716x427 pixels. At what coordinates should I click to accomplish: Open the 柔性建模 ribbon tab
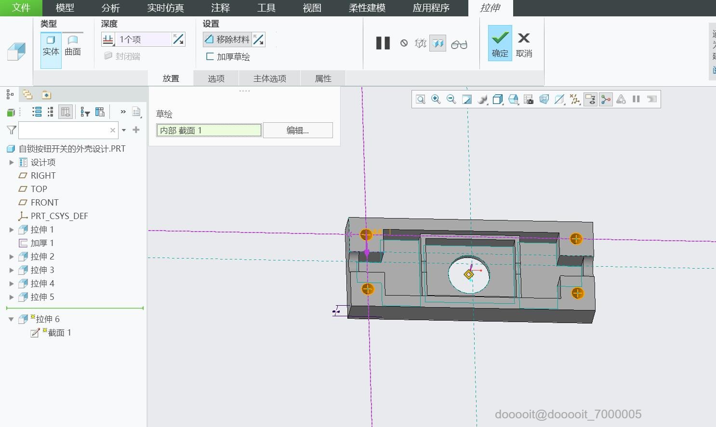click(366, 8)
